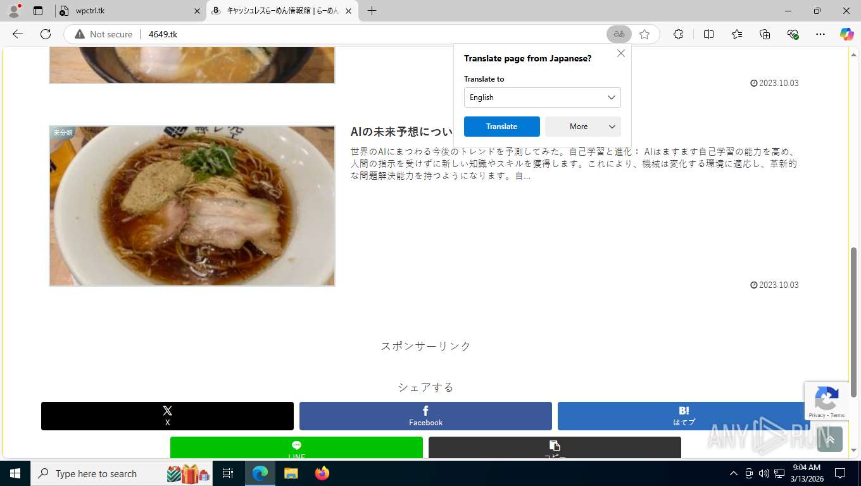The width and height of the screenshot is (861, 486).
Task: Click the scroll-to-top arrow button
Action: pyautogui.click(x=830, y=439)
